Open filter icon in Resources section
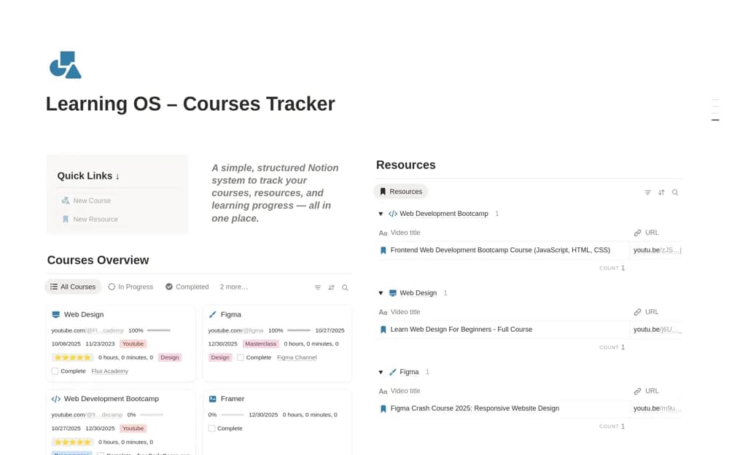 (x=647, y=192)
